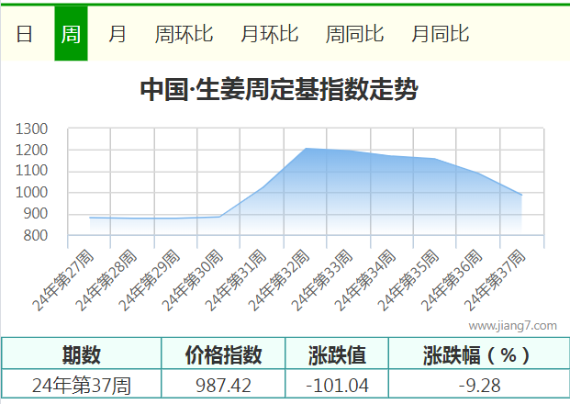570x404 pixels.
Task: Click chart title 中国·生姜周定基指数走势
Action: [x=279, y=89]
